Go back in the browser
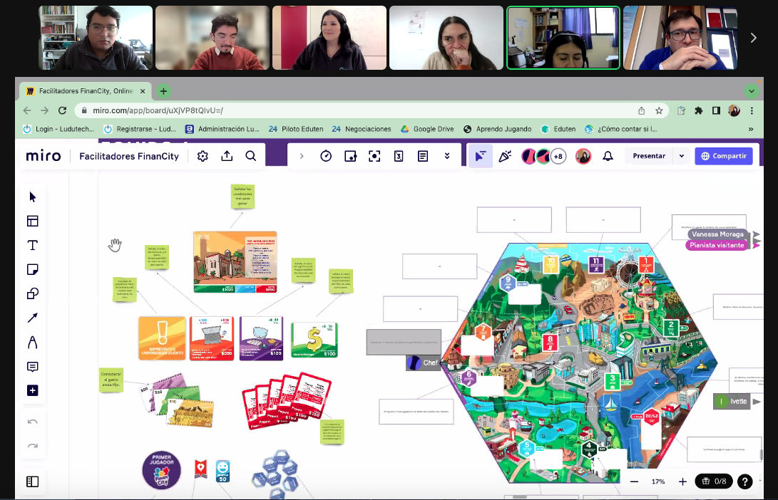Viewport: 778px width, 500px height. (x=27, y=110)
